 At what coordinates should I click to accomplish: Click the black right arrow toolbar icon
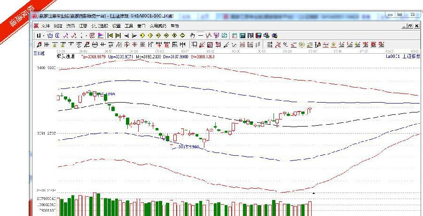click(x=134, y=35)
